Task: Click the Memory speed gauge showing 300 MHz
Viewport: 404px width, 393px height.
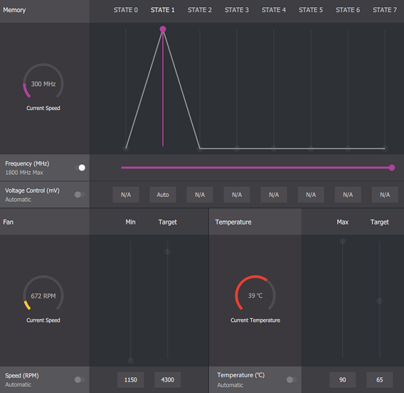Action: pos(43,84)
